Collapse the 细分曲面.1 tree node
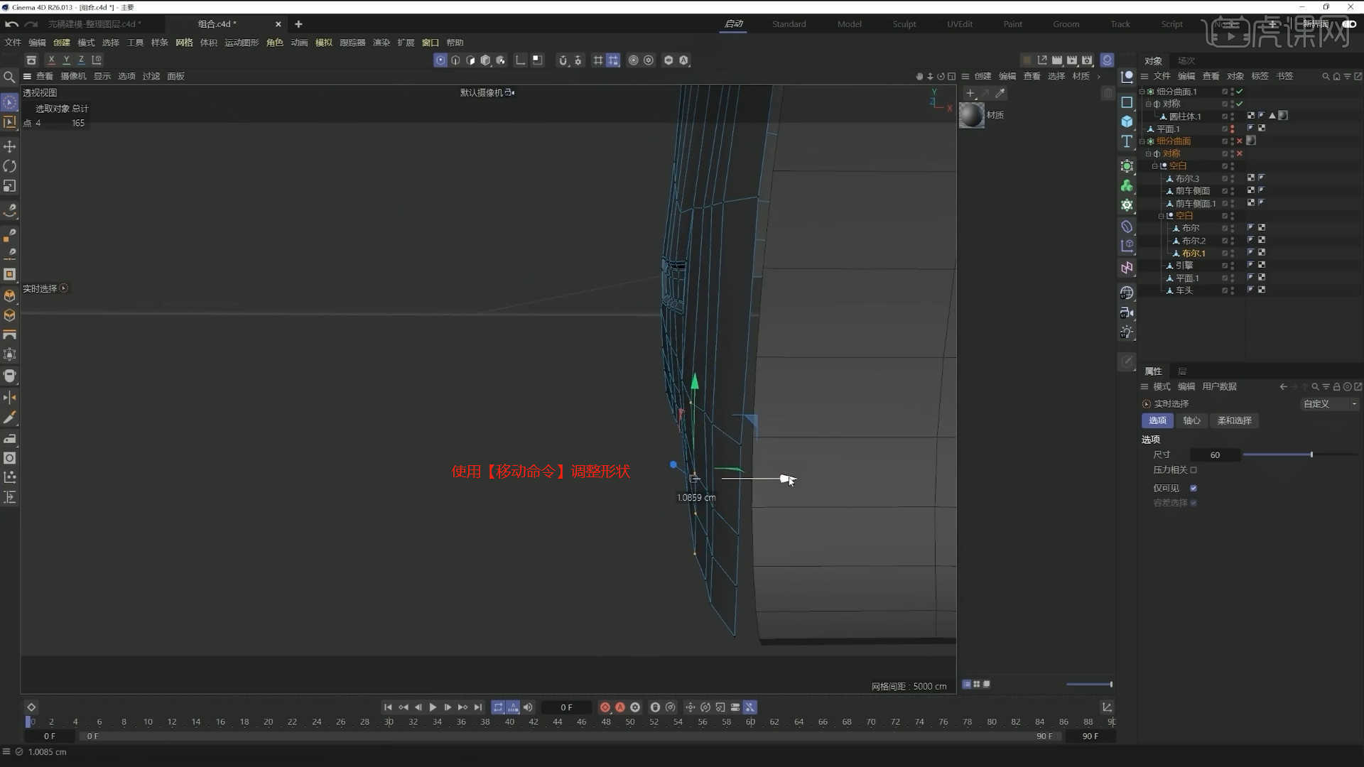 pyautogui.click(x=1142, y=92)
